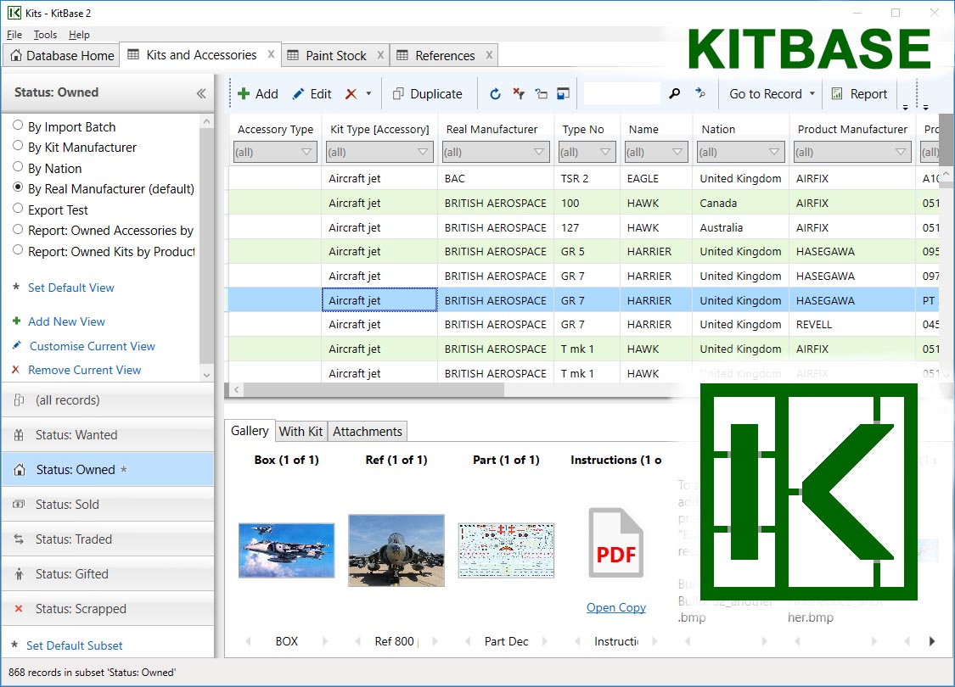Screen dimensions: 955x687
Task: Click Customise Current View link
Action: click(92, 346)
